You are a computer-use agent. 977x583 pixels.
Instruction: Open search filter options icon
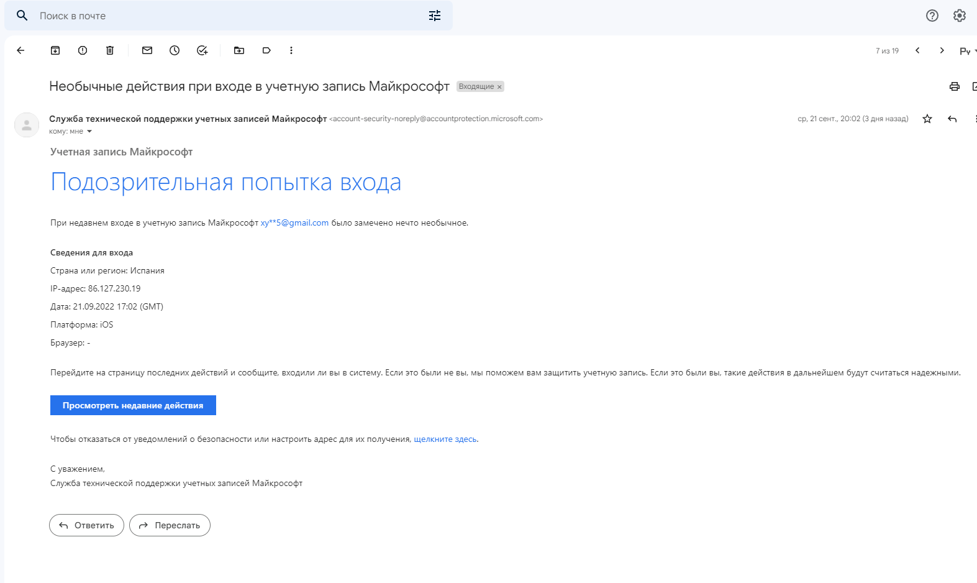coord(435,16)
